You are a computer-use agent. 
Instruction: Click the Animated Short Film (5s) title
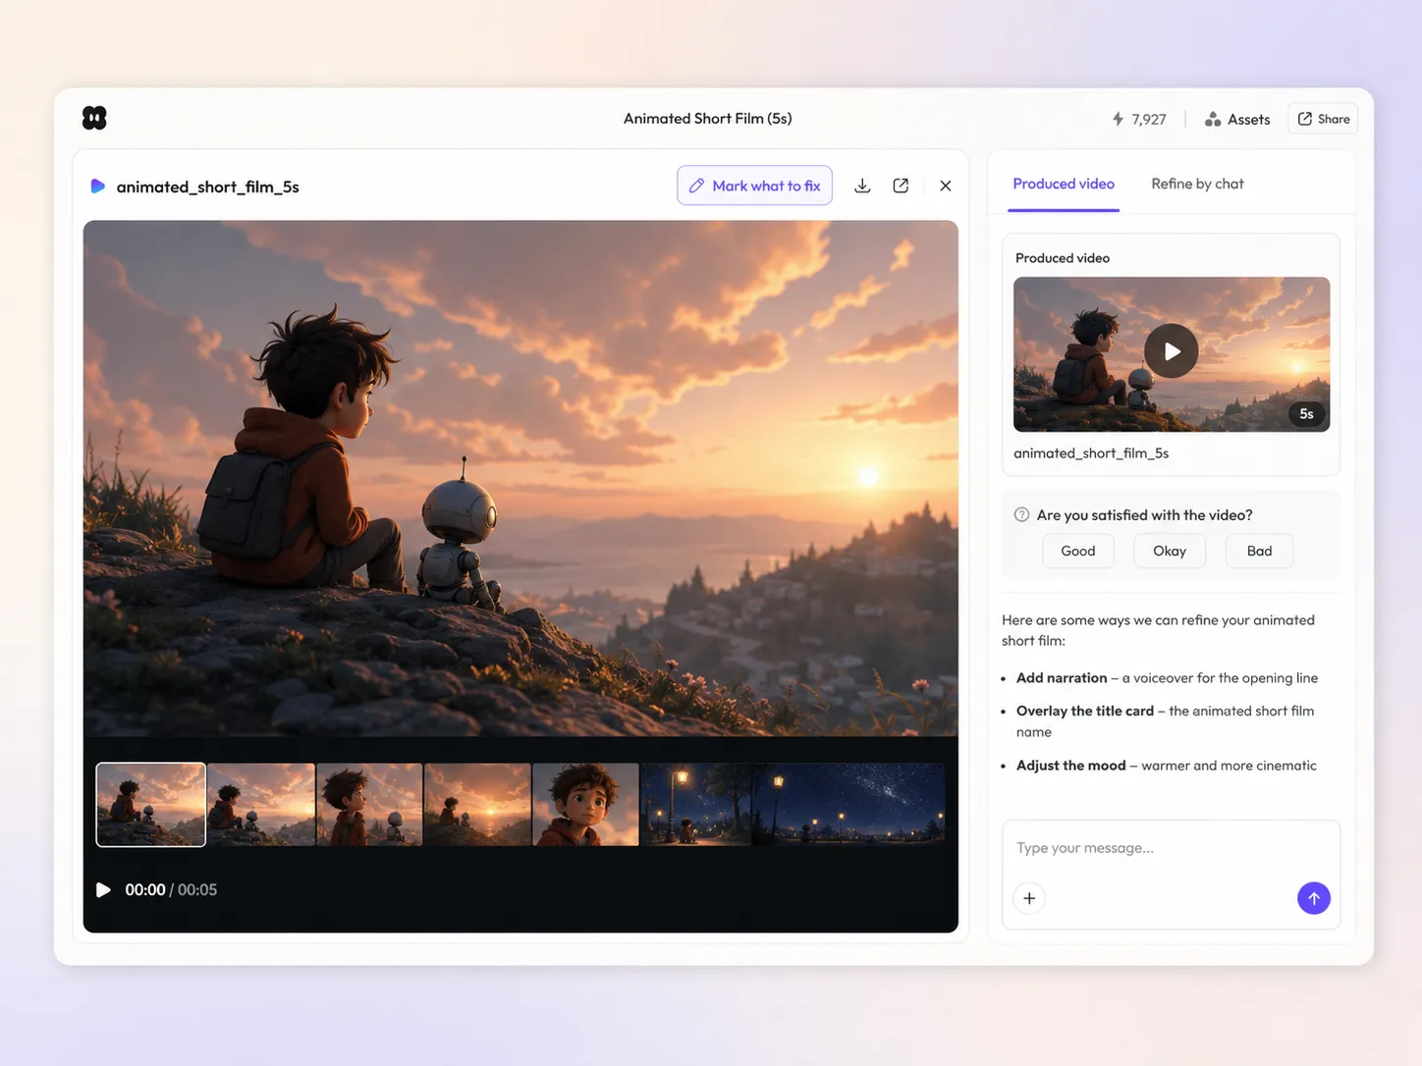click(x=708, y=118)
